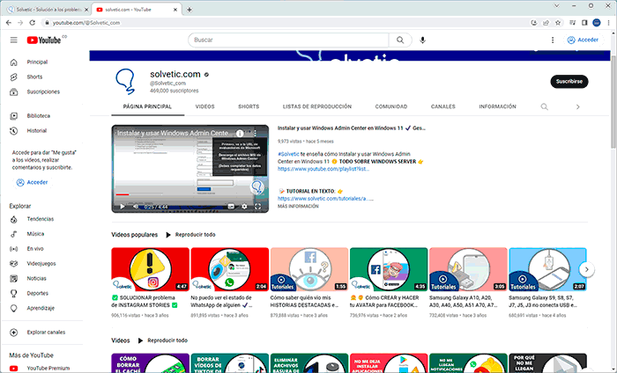This screenshot has width=617, height=373.
Task: Switch to the SHORTS channel tab
Action: pyautogui.click(x=249, y=106)
